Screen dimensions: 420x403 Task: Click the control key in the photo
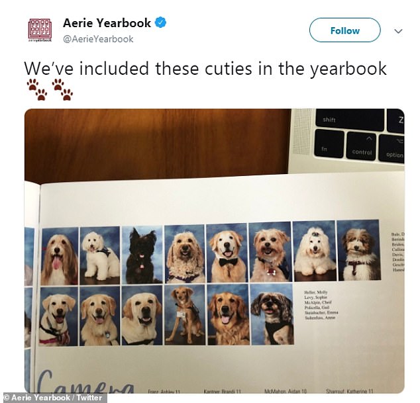(362, 146)
